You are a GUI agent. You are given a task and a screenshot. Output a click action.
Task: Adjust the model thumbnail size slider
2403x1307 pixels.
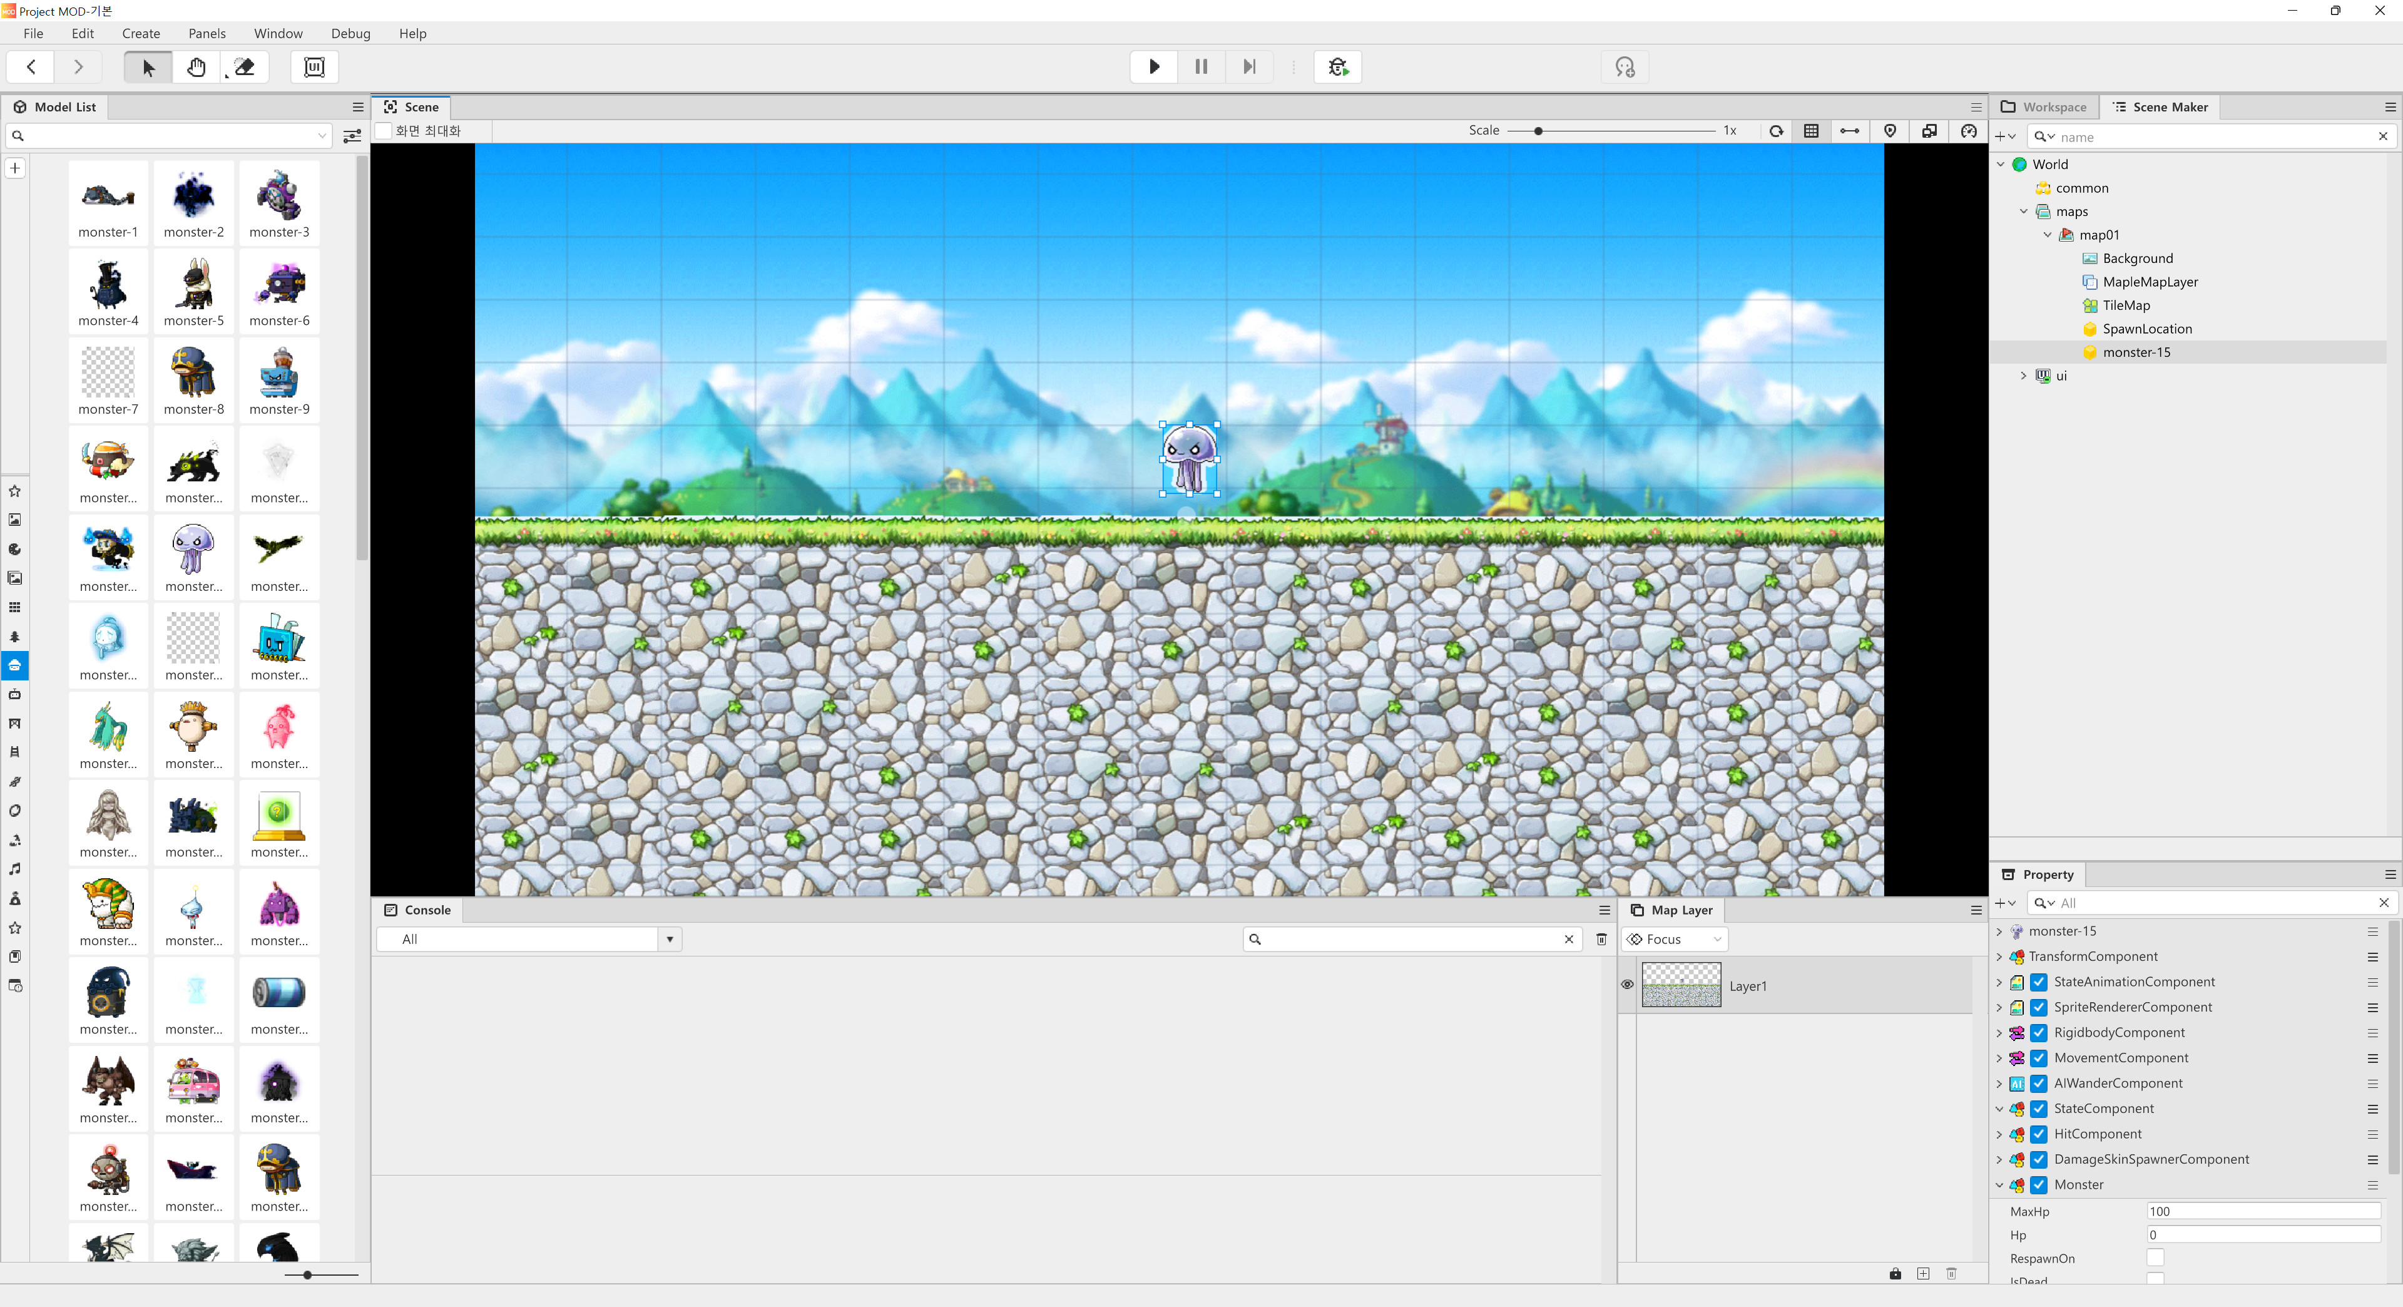click(307, 1274)
